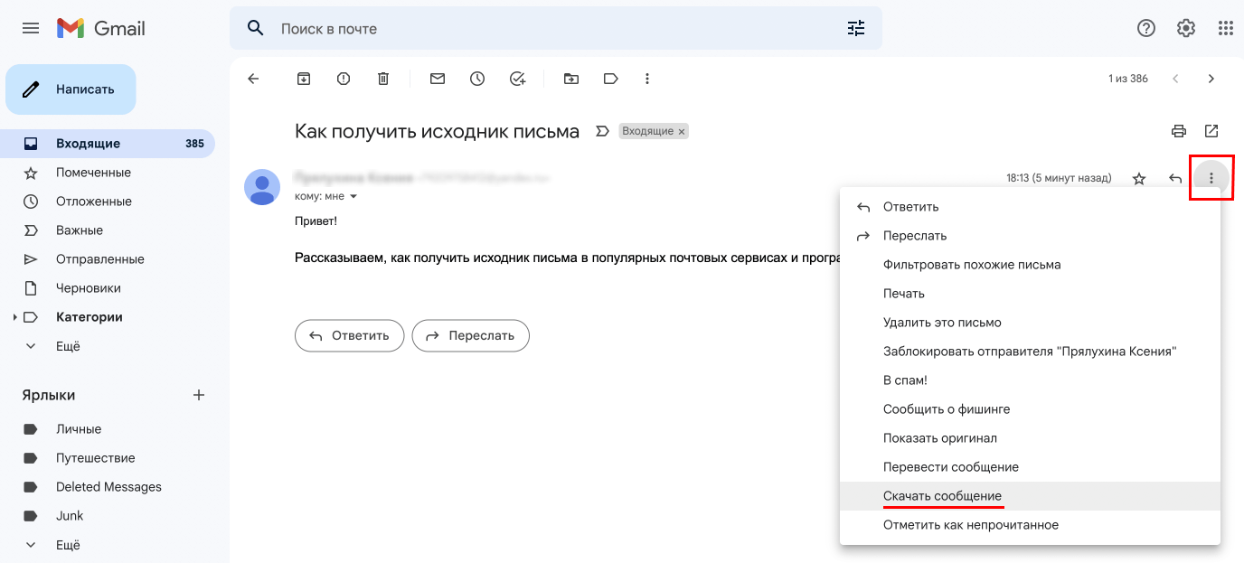Screen dimensions: 1244x563
Task: Print the email via printer icon
Action: [x=1178, y=131]
